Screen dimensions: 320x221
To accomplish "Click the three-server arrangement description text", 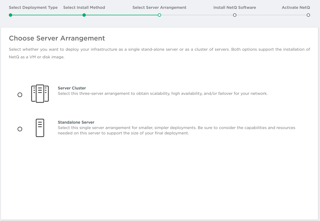I will coord(163,94).
